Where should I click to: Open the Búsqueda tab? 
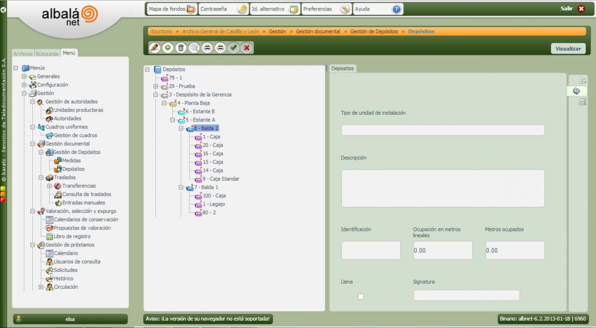(x=47, y=54)
